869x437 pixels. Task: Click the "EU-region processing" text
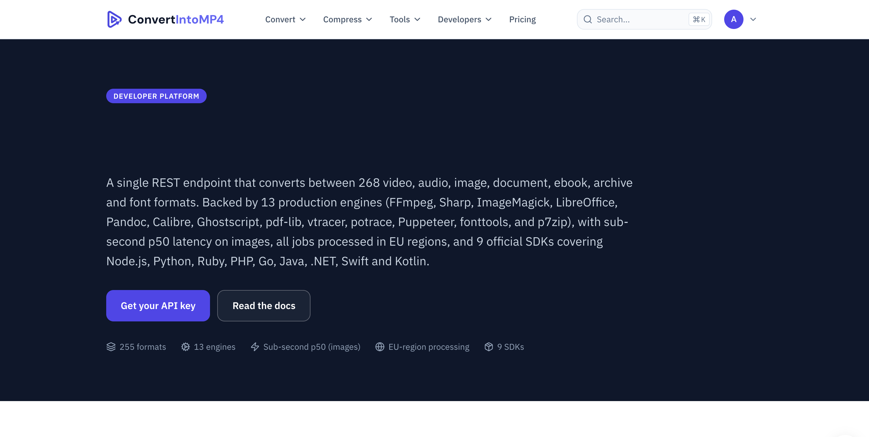pos(429,347)
